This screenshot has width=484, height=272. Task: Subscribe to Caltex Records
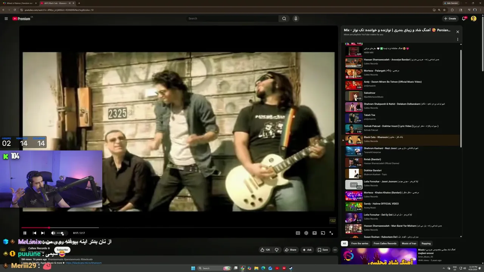coord(62,250)
